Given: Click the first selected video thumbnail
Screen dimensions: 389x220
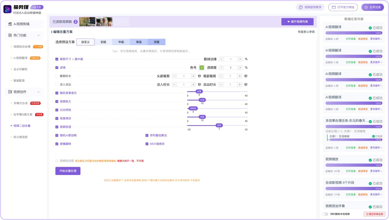Looking at the screenshot, I should 87,22.
